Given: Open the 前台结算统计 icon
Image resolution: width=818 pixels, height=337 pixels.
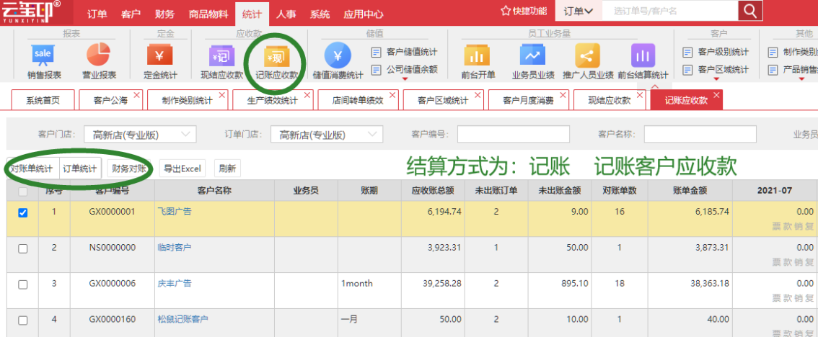Looking at the screenshot, I should pos(643,55).
